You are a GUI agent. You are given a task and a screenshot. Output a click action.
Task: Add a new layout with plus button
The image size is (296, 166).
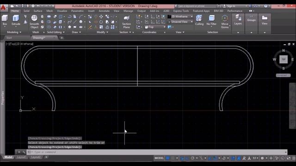tap(46, 157)
